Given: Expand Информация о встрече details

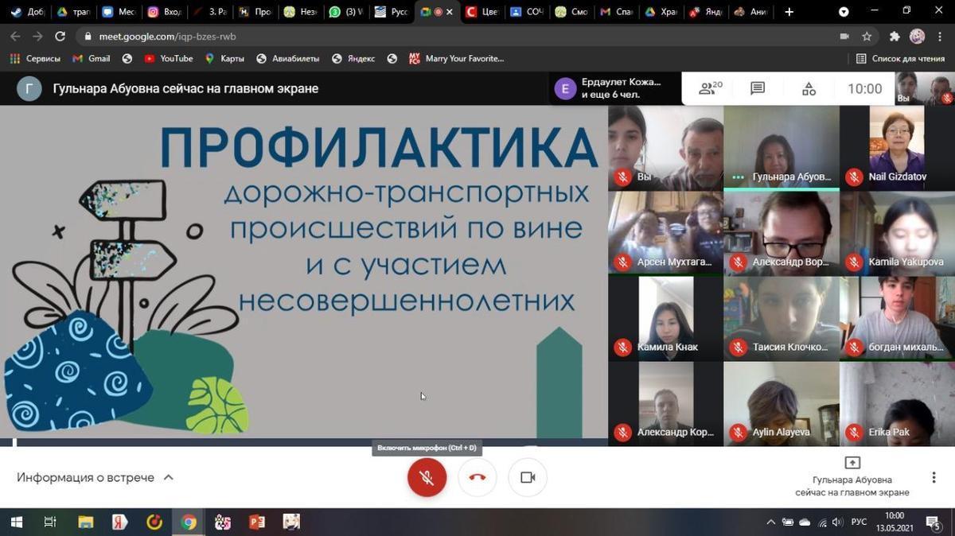Looking at the screenshot, I should (x=95, y=477).
